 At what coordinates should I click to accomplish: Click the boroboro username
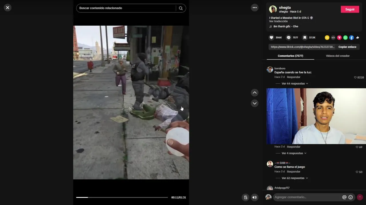[x=280, y=68]
